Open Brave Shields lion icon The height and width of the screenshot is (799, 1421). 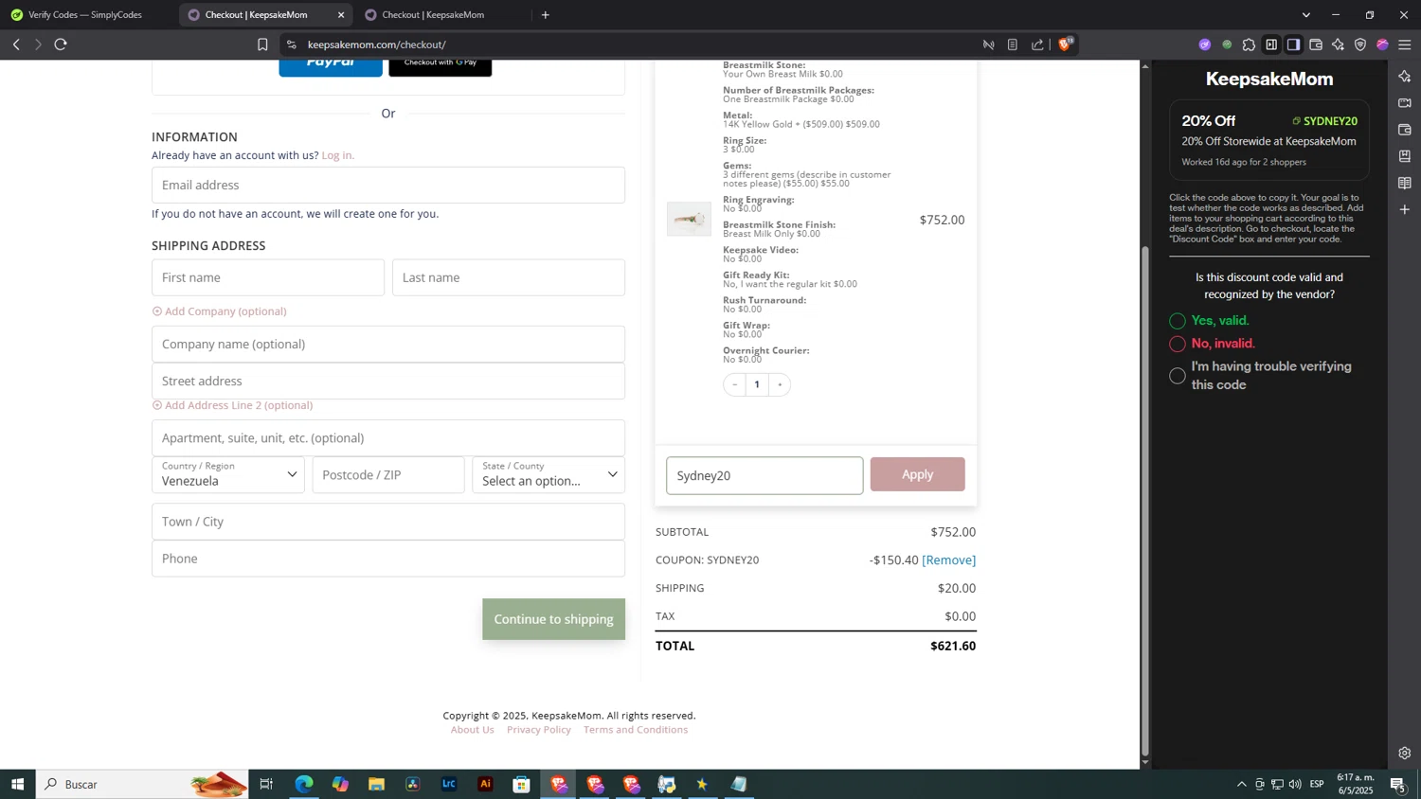click(1066, 44)
